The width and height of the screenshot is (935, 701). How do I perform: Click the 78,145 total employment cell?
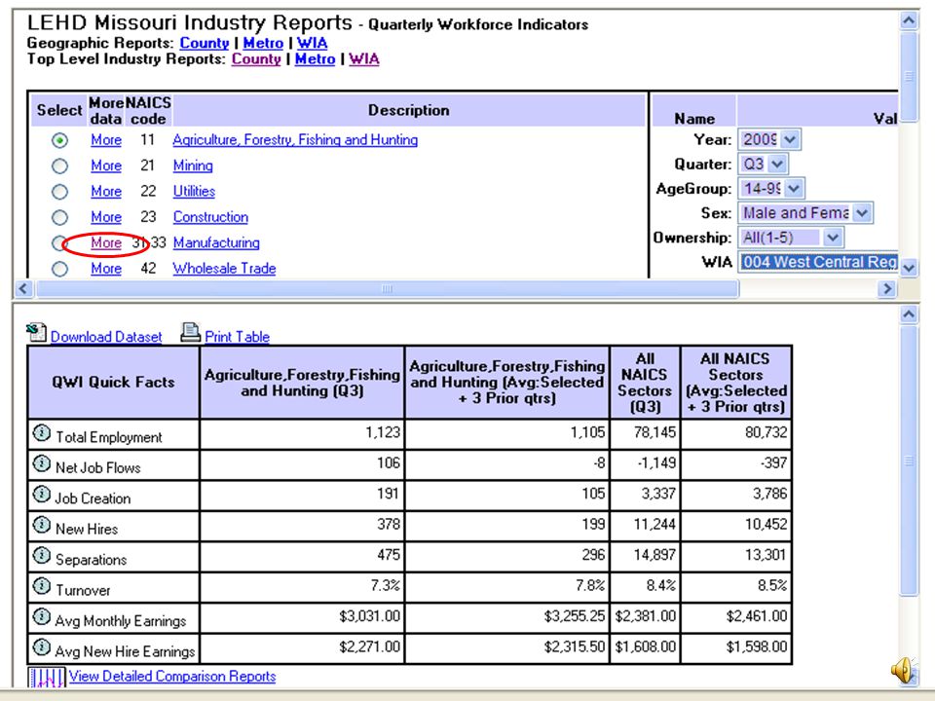pyautogui.click(x=645, y=434)
